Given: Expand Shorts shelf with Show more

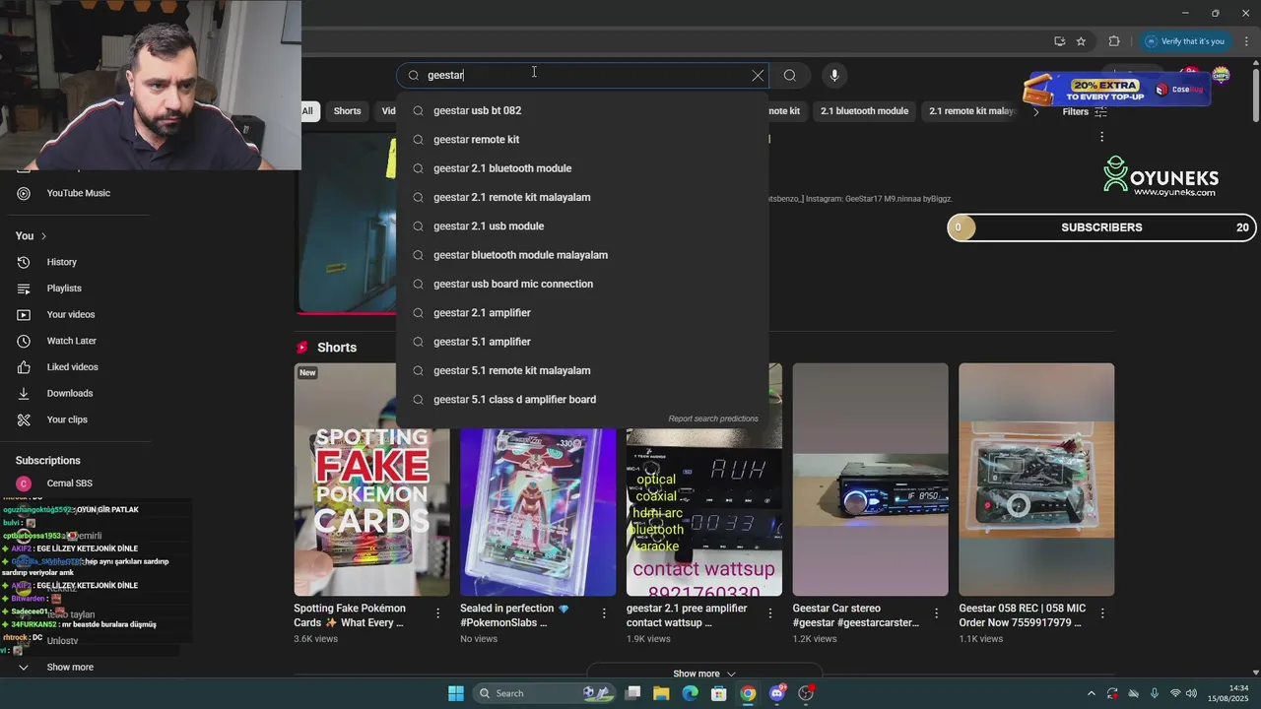Looking at the screenshot, I should click(x=704, y=674).
